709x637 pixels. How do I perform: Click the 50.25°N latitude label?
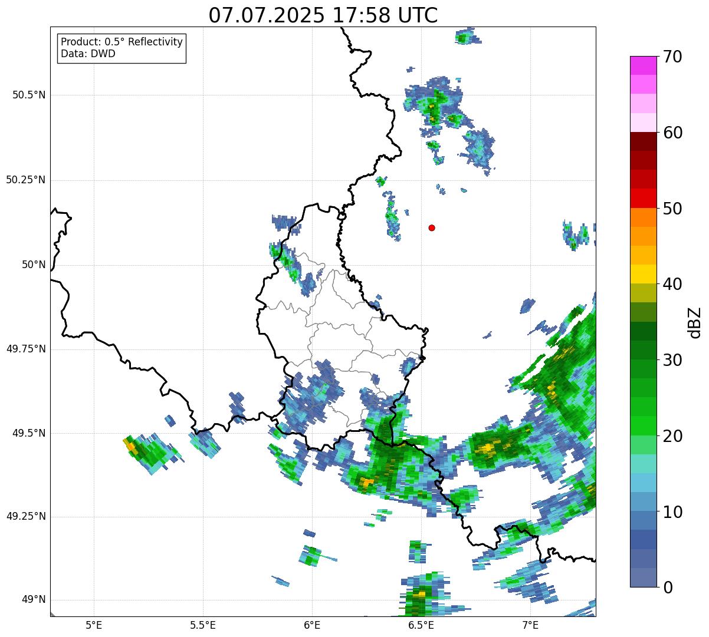25,180
